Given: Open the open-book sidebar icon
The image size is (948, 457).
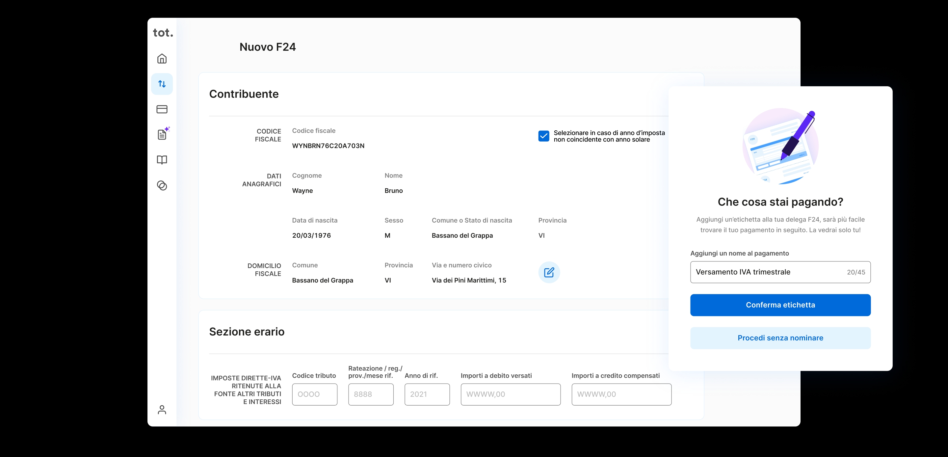Looking at the screenshot, I should [162, 160].
